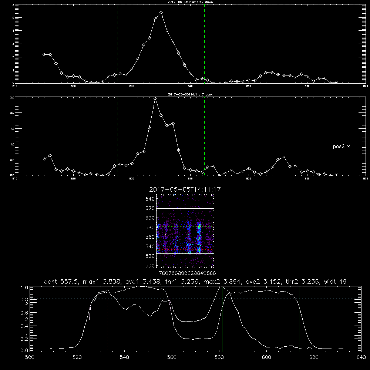Click the '640' x-axis label of bottom plot
Screen dimensions: 370x370
click(x=361, y=357)
